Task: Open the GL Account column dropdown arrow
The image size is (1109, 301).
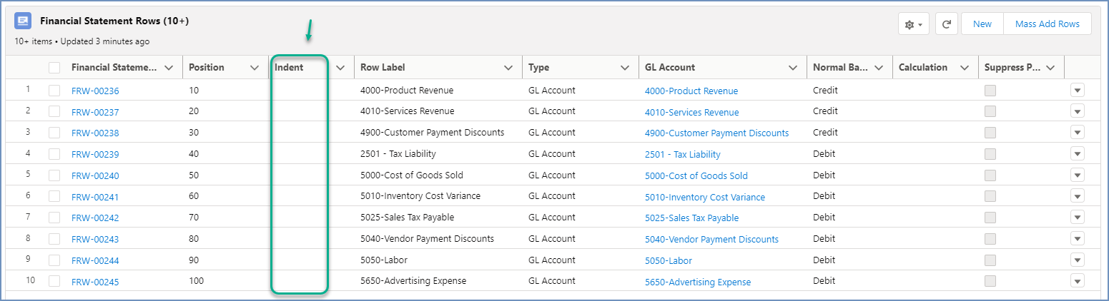Action: click(793, 68)
